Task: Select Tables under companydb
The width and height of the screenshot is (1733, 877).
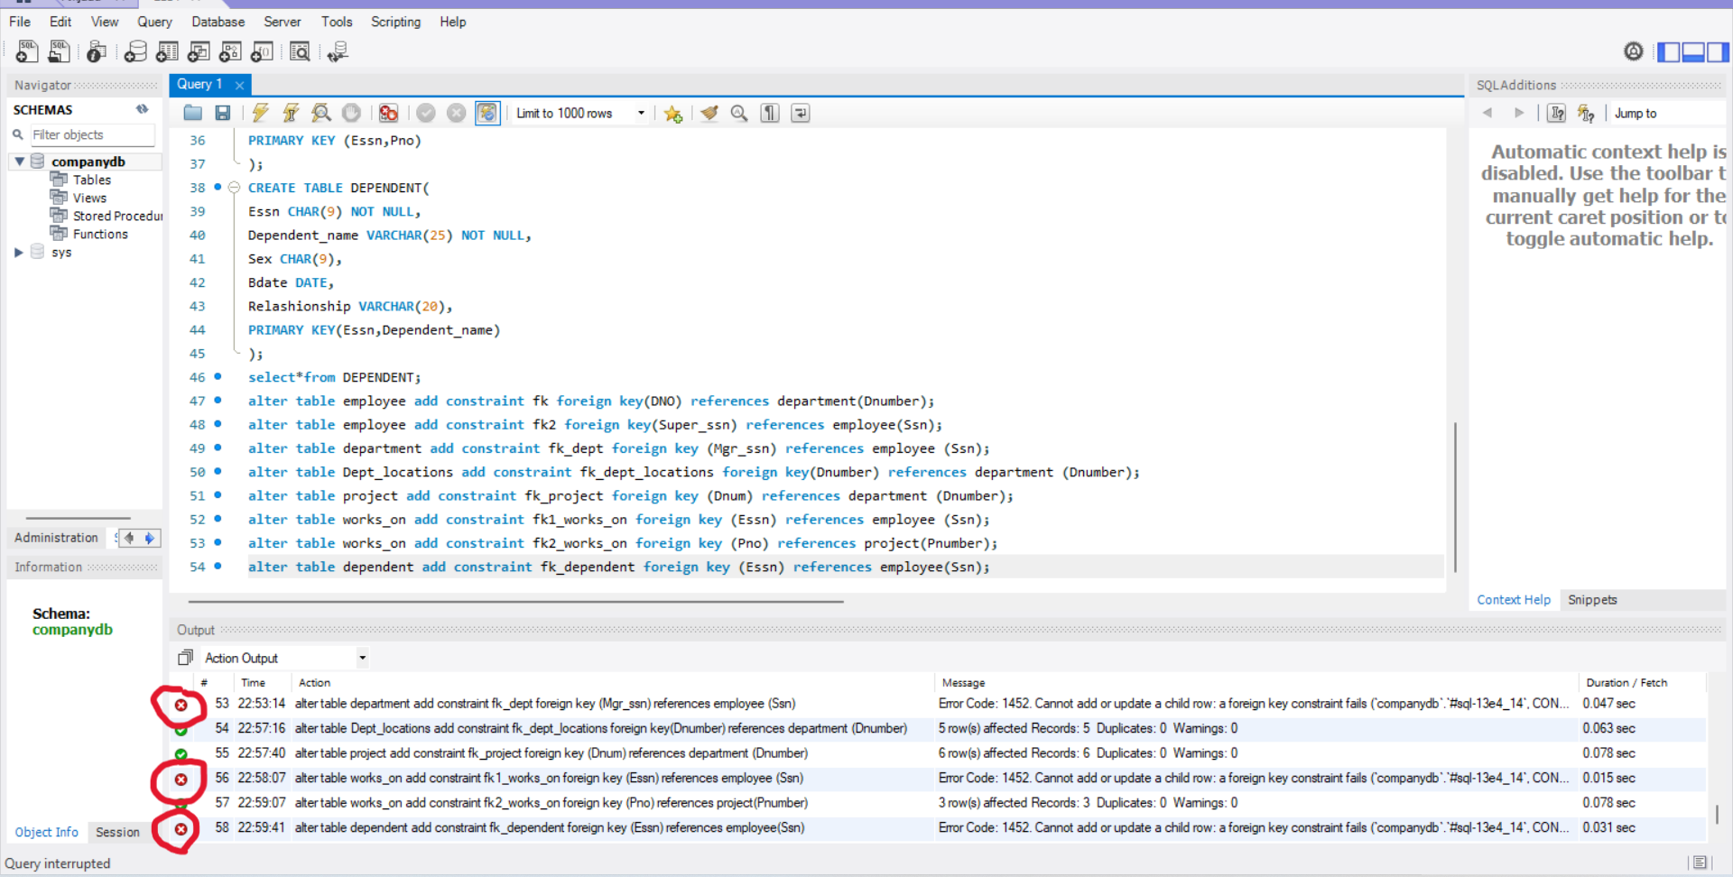Action: point(92,180)
